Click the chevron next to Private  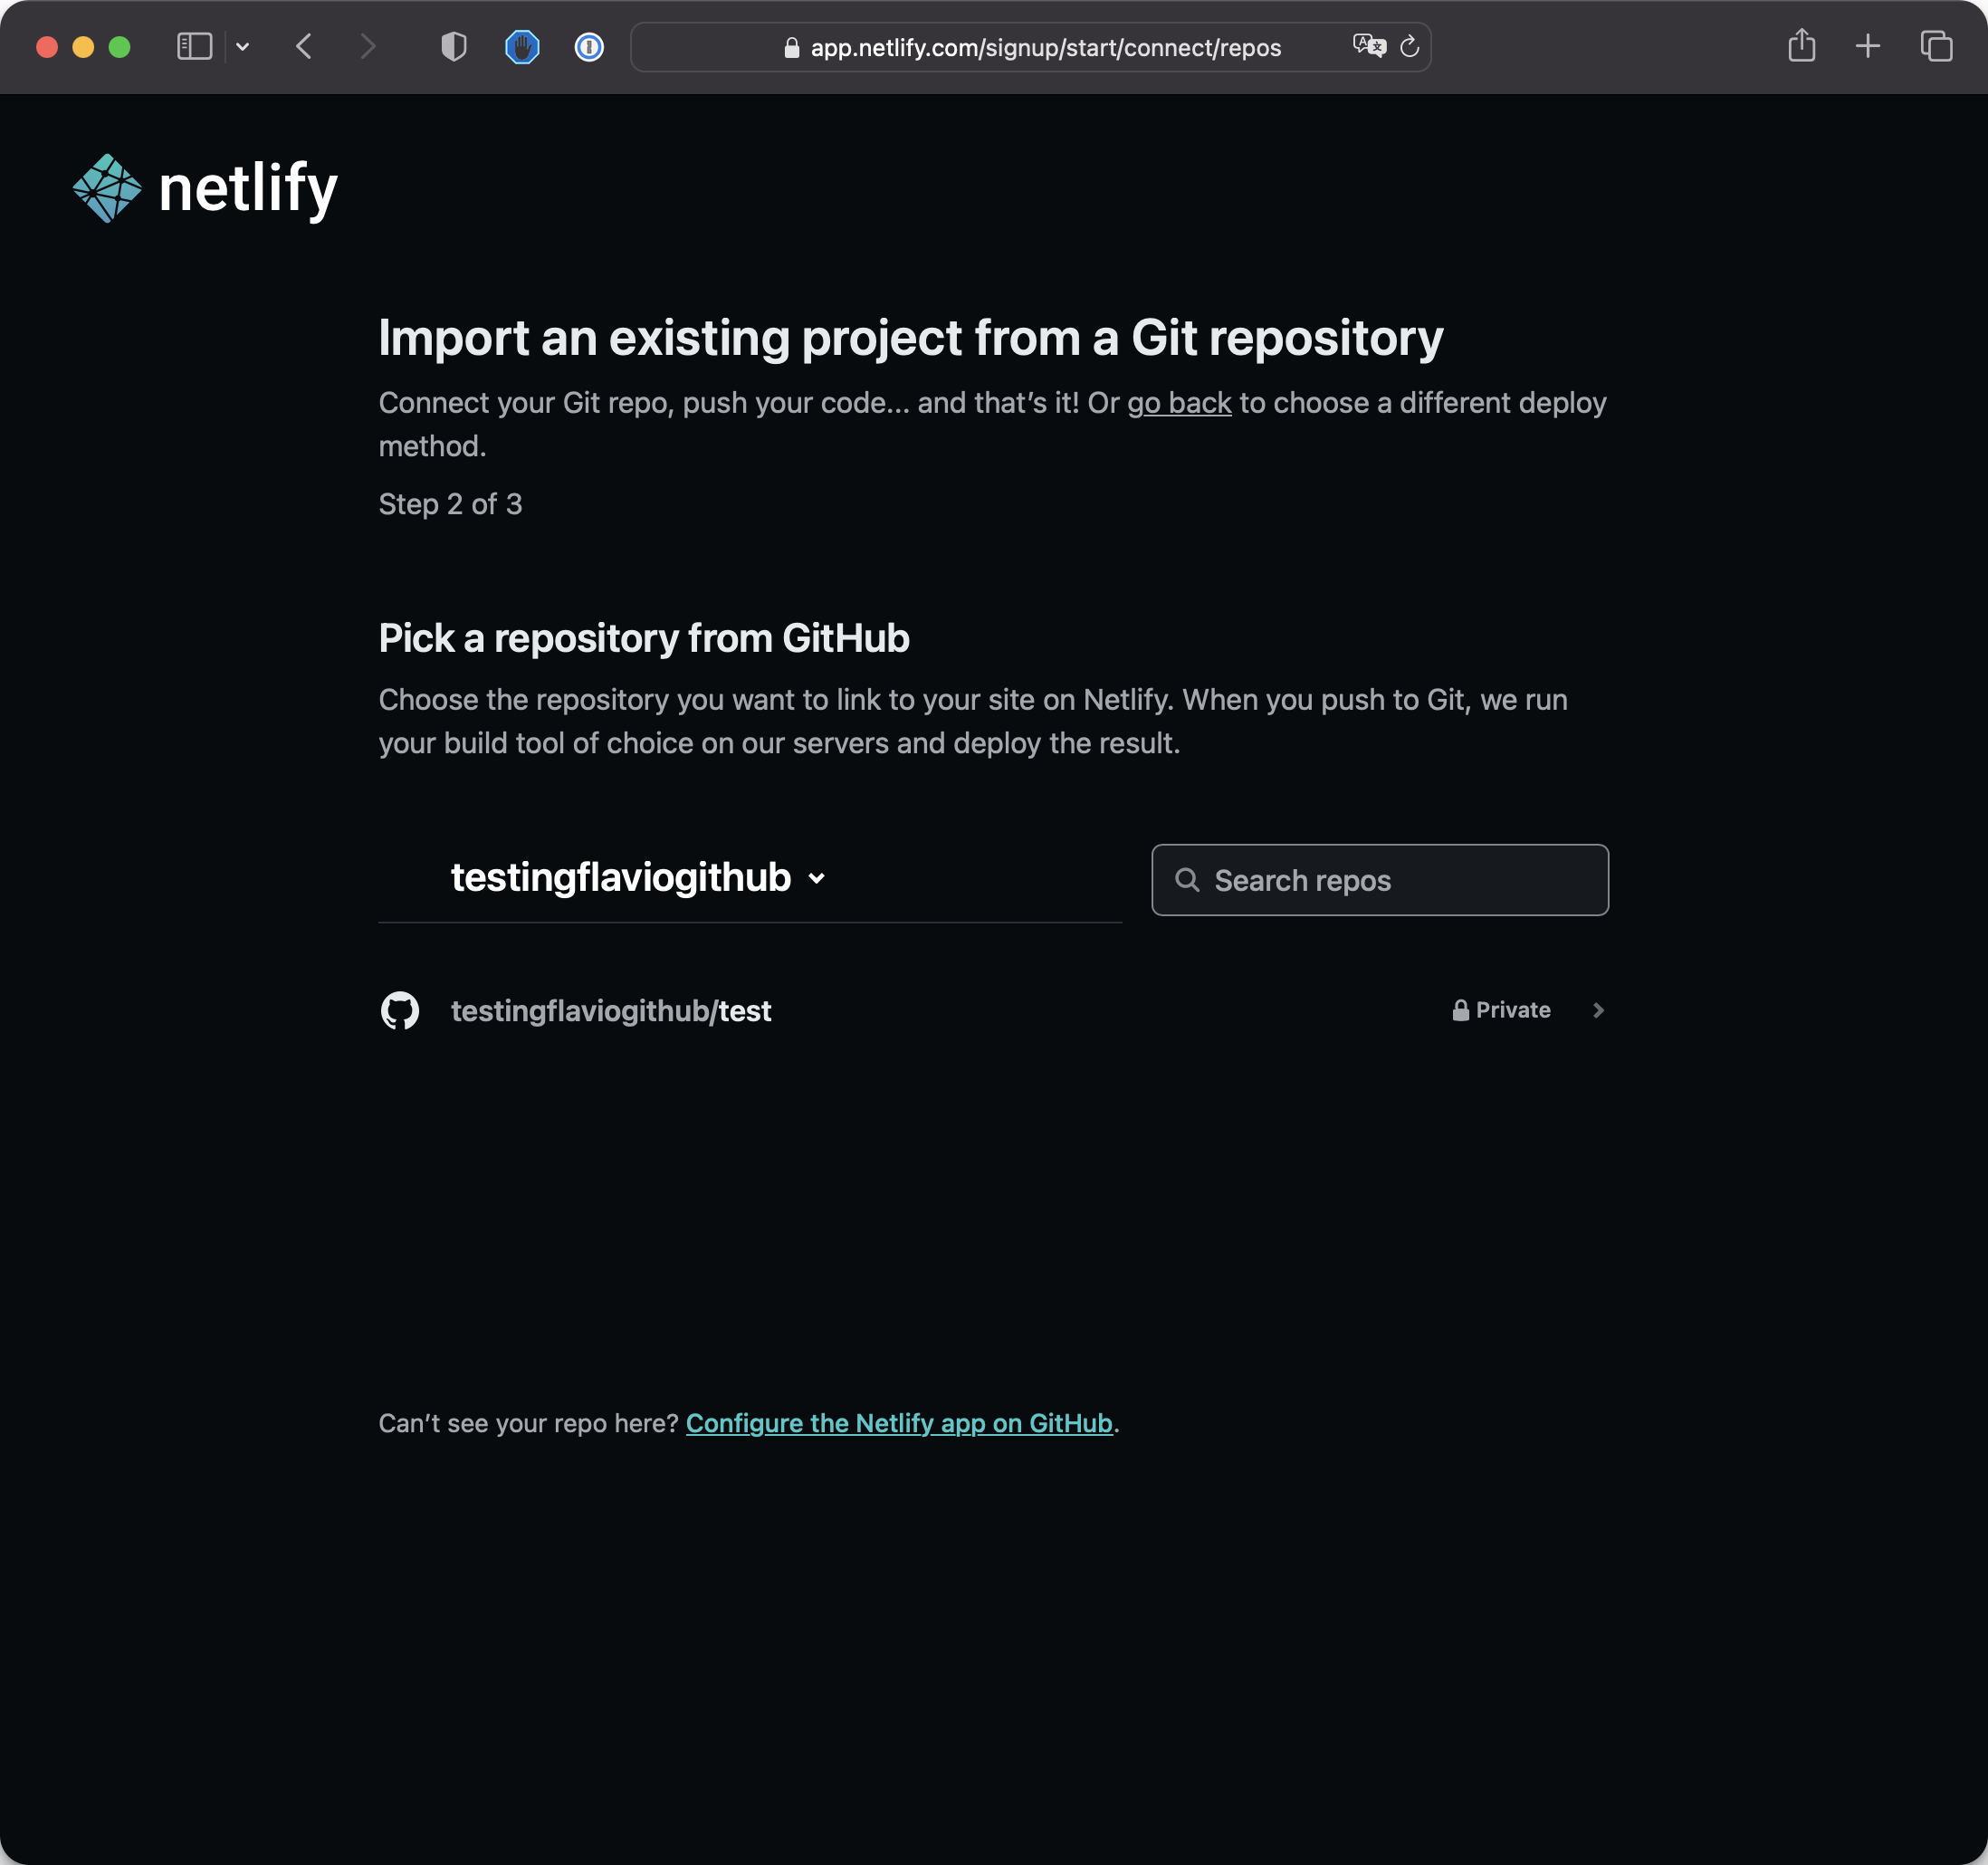[1597, 1010]
